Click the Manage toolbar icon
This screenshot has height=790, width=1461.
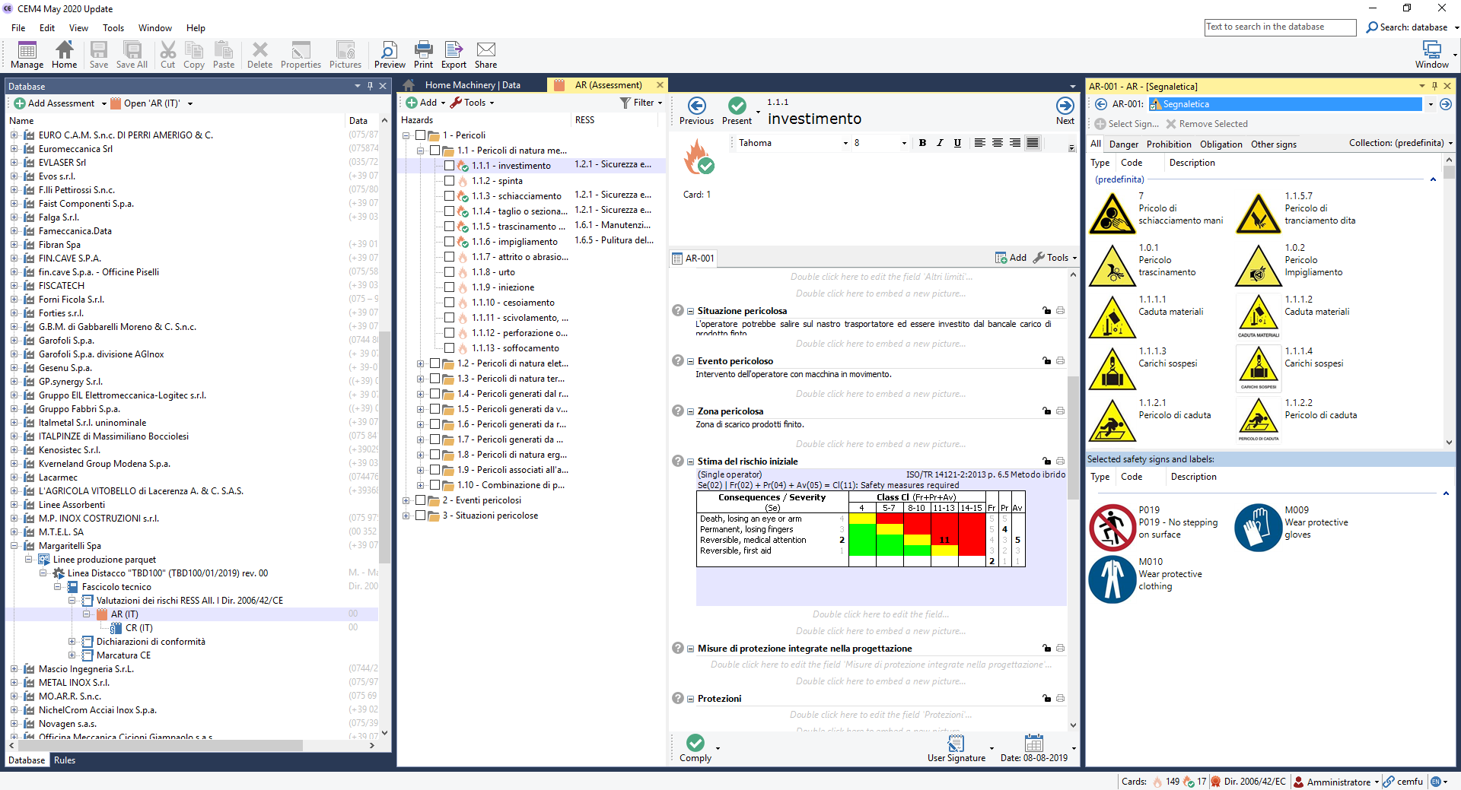pos(27,55)
